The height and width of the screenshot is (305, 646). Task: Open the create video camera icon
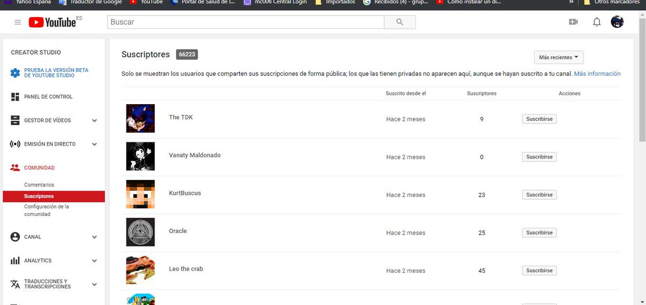click(x=573, y=22)
